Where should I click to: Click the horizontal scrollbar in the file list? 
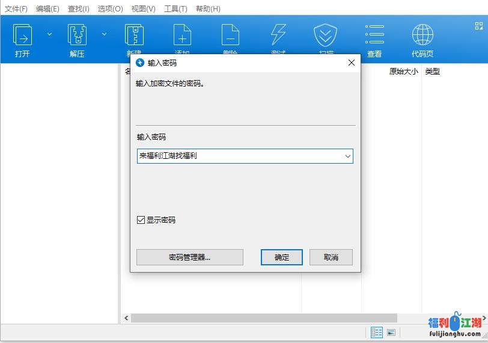(264, 318)
